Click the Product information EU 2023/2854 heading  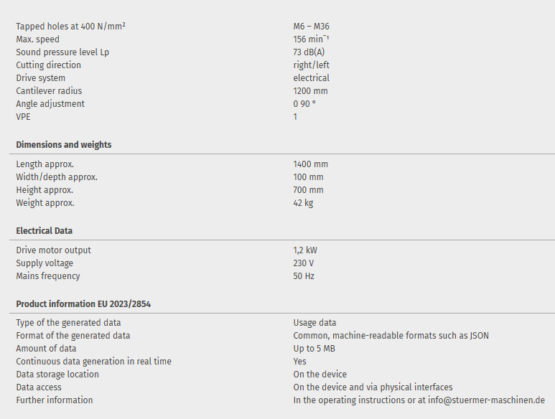pos(83,304)
